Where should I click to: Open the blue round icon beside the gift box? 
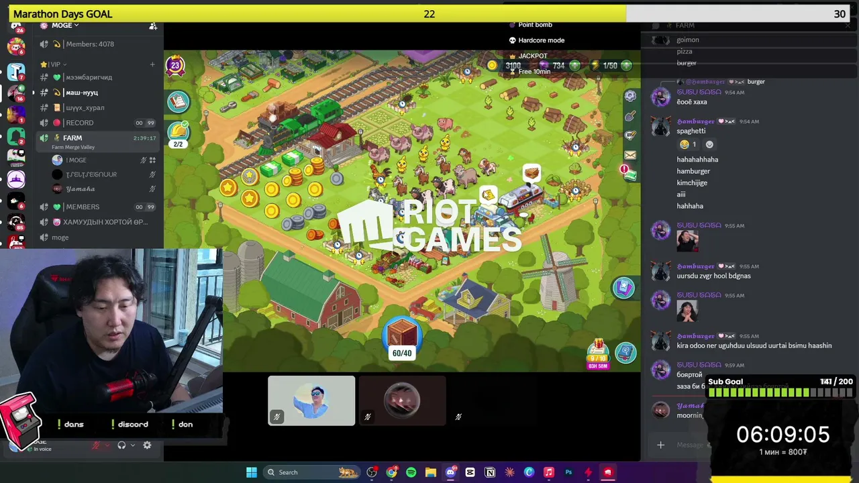coord(625,353)
